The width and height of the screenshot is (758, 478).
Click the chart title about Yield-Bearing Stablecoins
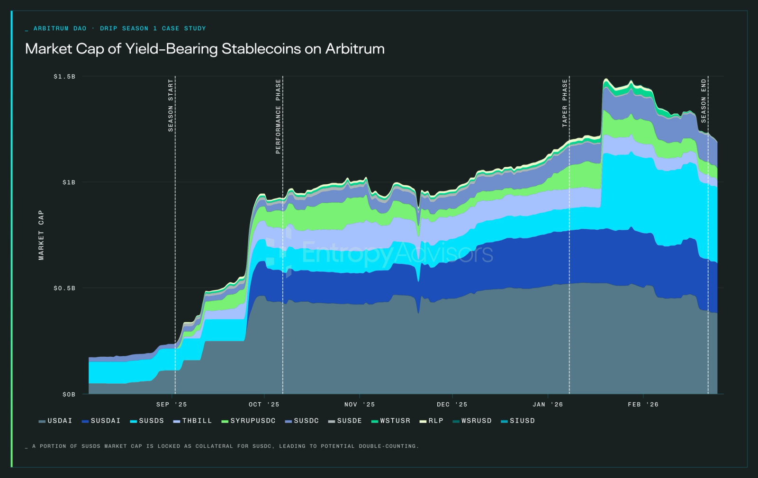205,49
